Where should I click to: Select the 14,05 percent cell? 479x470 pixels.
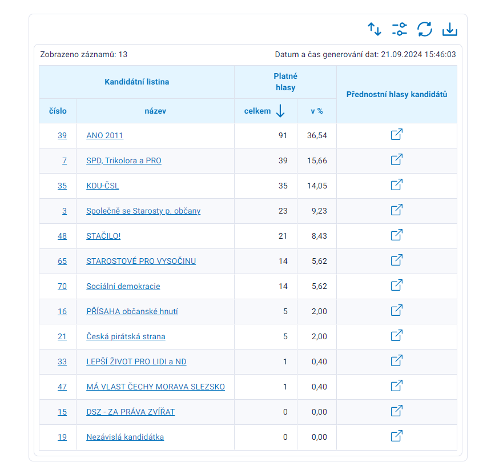(x=317, y=186)
